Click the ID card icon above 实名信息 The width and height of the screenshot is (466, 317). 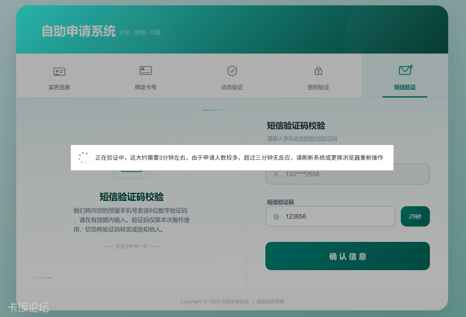coord(59,71)
